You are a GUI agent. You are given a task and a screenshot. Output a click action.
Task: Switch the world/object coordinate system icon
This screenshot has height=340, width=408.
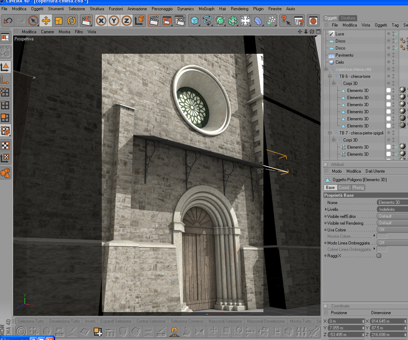coord(139,21)
